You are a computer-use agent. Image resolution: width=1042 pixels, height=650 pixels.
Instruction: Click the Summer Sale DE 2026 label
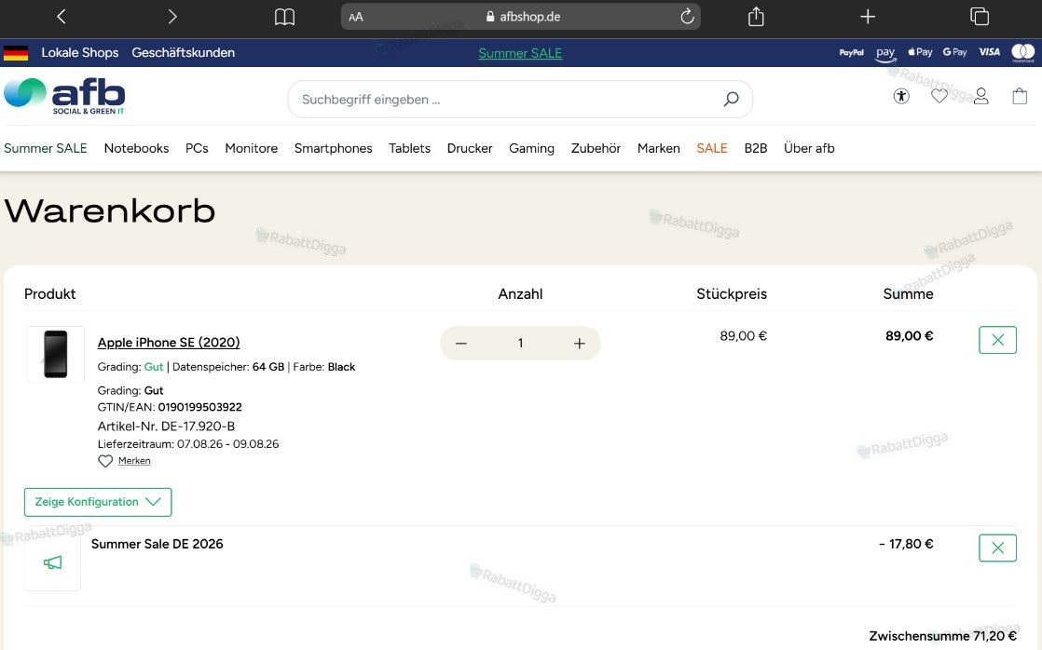pyautogui.click(x=157, y=544)
